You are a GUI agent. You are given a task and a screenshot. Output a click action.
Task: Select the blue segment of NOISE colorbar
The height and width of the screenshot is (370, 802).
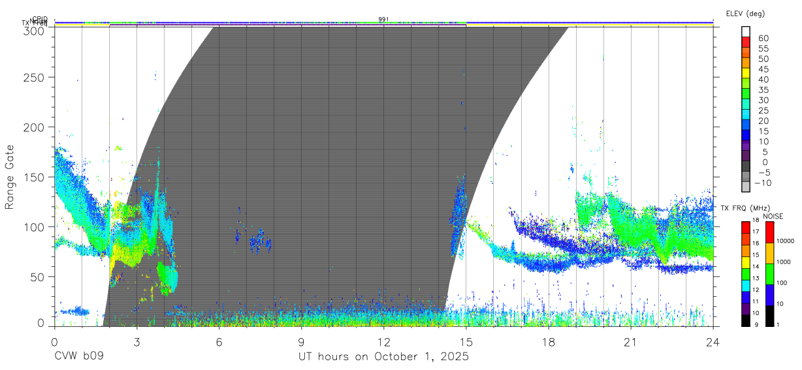click(769, 295)
